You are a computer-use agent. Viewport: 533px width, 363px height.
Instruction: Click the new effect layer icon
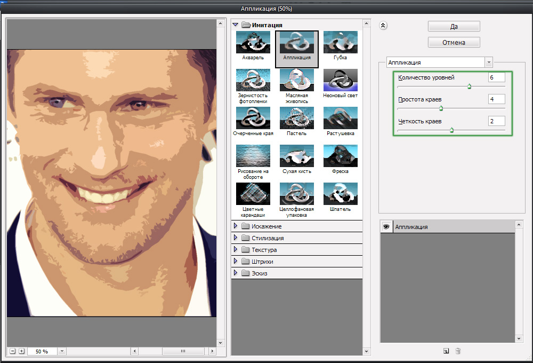pyautogui.click(x=446, y=351)
